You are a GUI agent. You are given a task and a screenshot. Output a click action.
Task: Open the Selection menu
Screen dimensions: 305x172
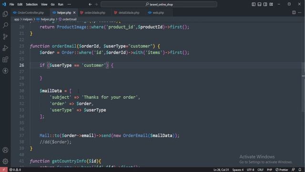(x=31, y=4)
